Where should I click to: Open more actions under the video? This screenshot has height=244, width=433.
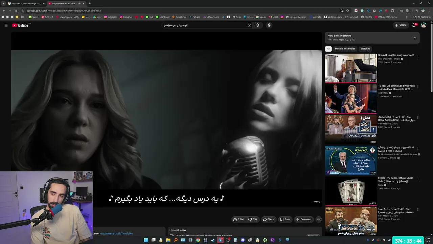click(x=318, y=219)
